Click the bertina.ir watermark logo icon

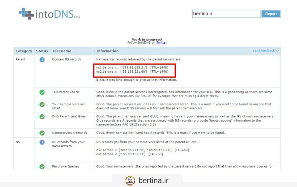(x=130, y=180)
